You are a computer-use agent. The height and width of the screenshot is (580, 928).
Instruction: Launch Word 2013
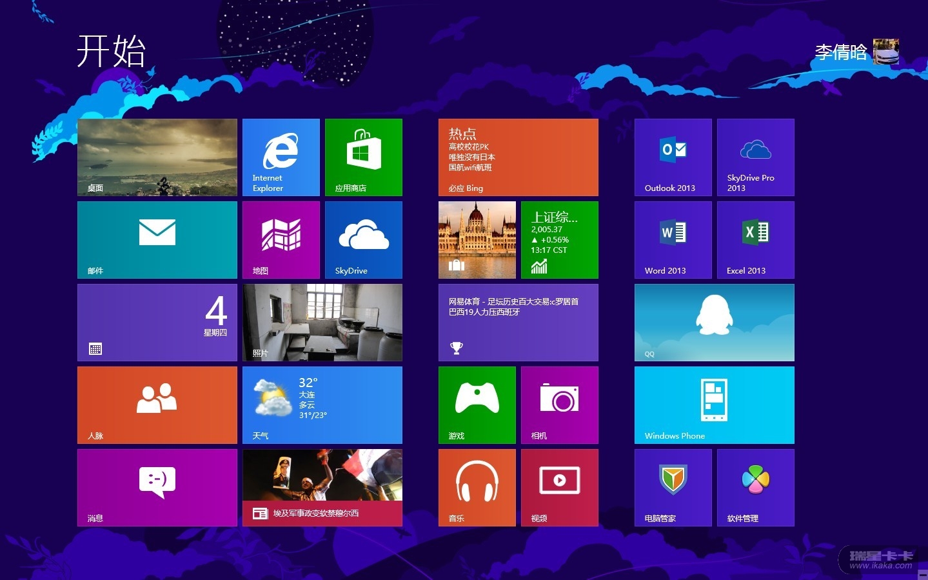pos(673,240)
